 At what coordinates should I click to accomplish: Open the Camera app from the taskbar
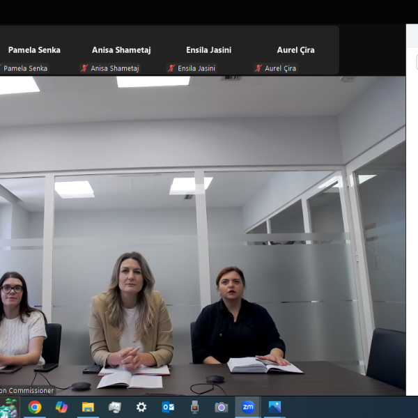pos(221,407)
